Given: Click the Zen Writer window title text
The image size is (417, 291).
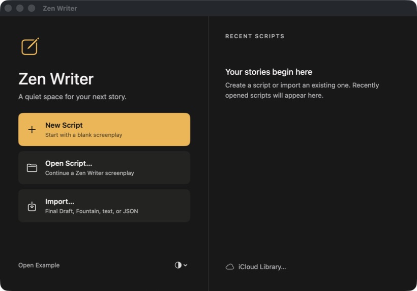Looking at the screenshot, I should tap(60, 8).
